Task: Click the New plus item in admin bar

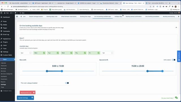Action: pyautogui.click(x=22, y=13)
